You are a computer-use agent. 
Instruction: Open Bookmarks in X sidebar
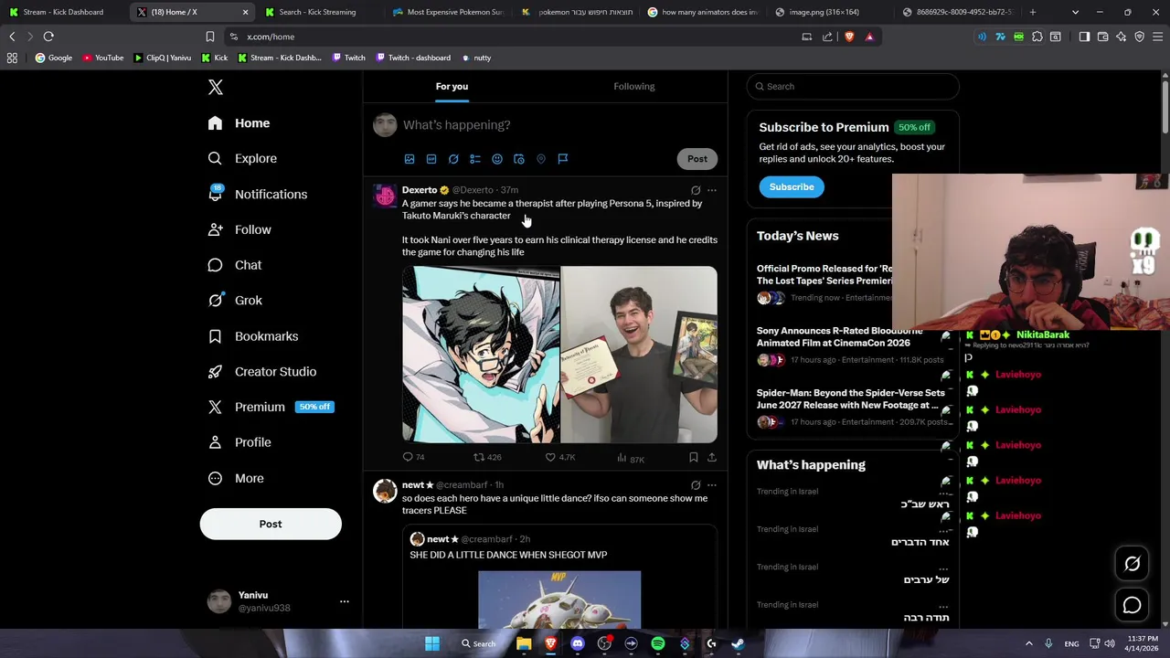tap(254, 336)
